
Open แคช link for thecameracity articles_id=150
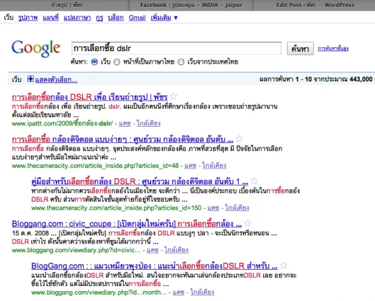[213, 208]
